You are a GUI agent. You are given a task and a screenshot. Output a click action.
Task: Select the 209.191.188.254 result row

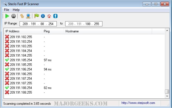(84, 88)
